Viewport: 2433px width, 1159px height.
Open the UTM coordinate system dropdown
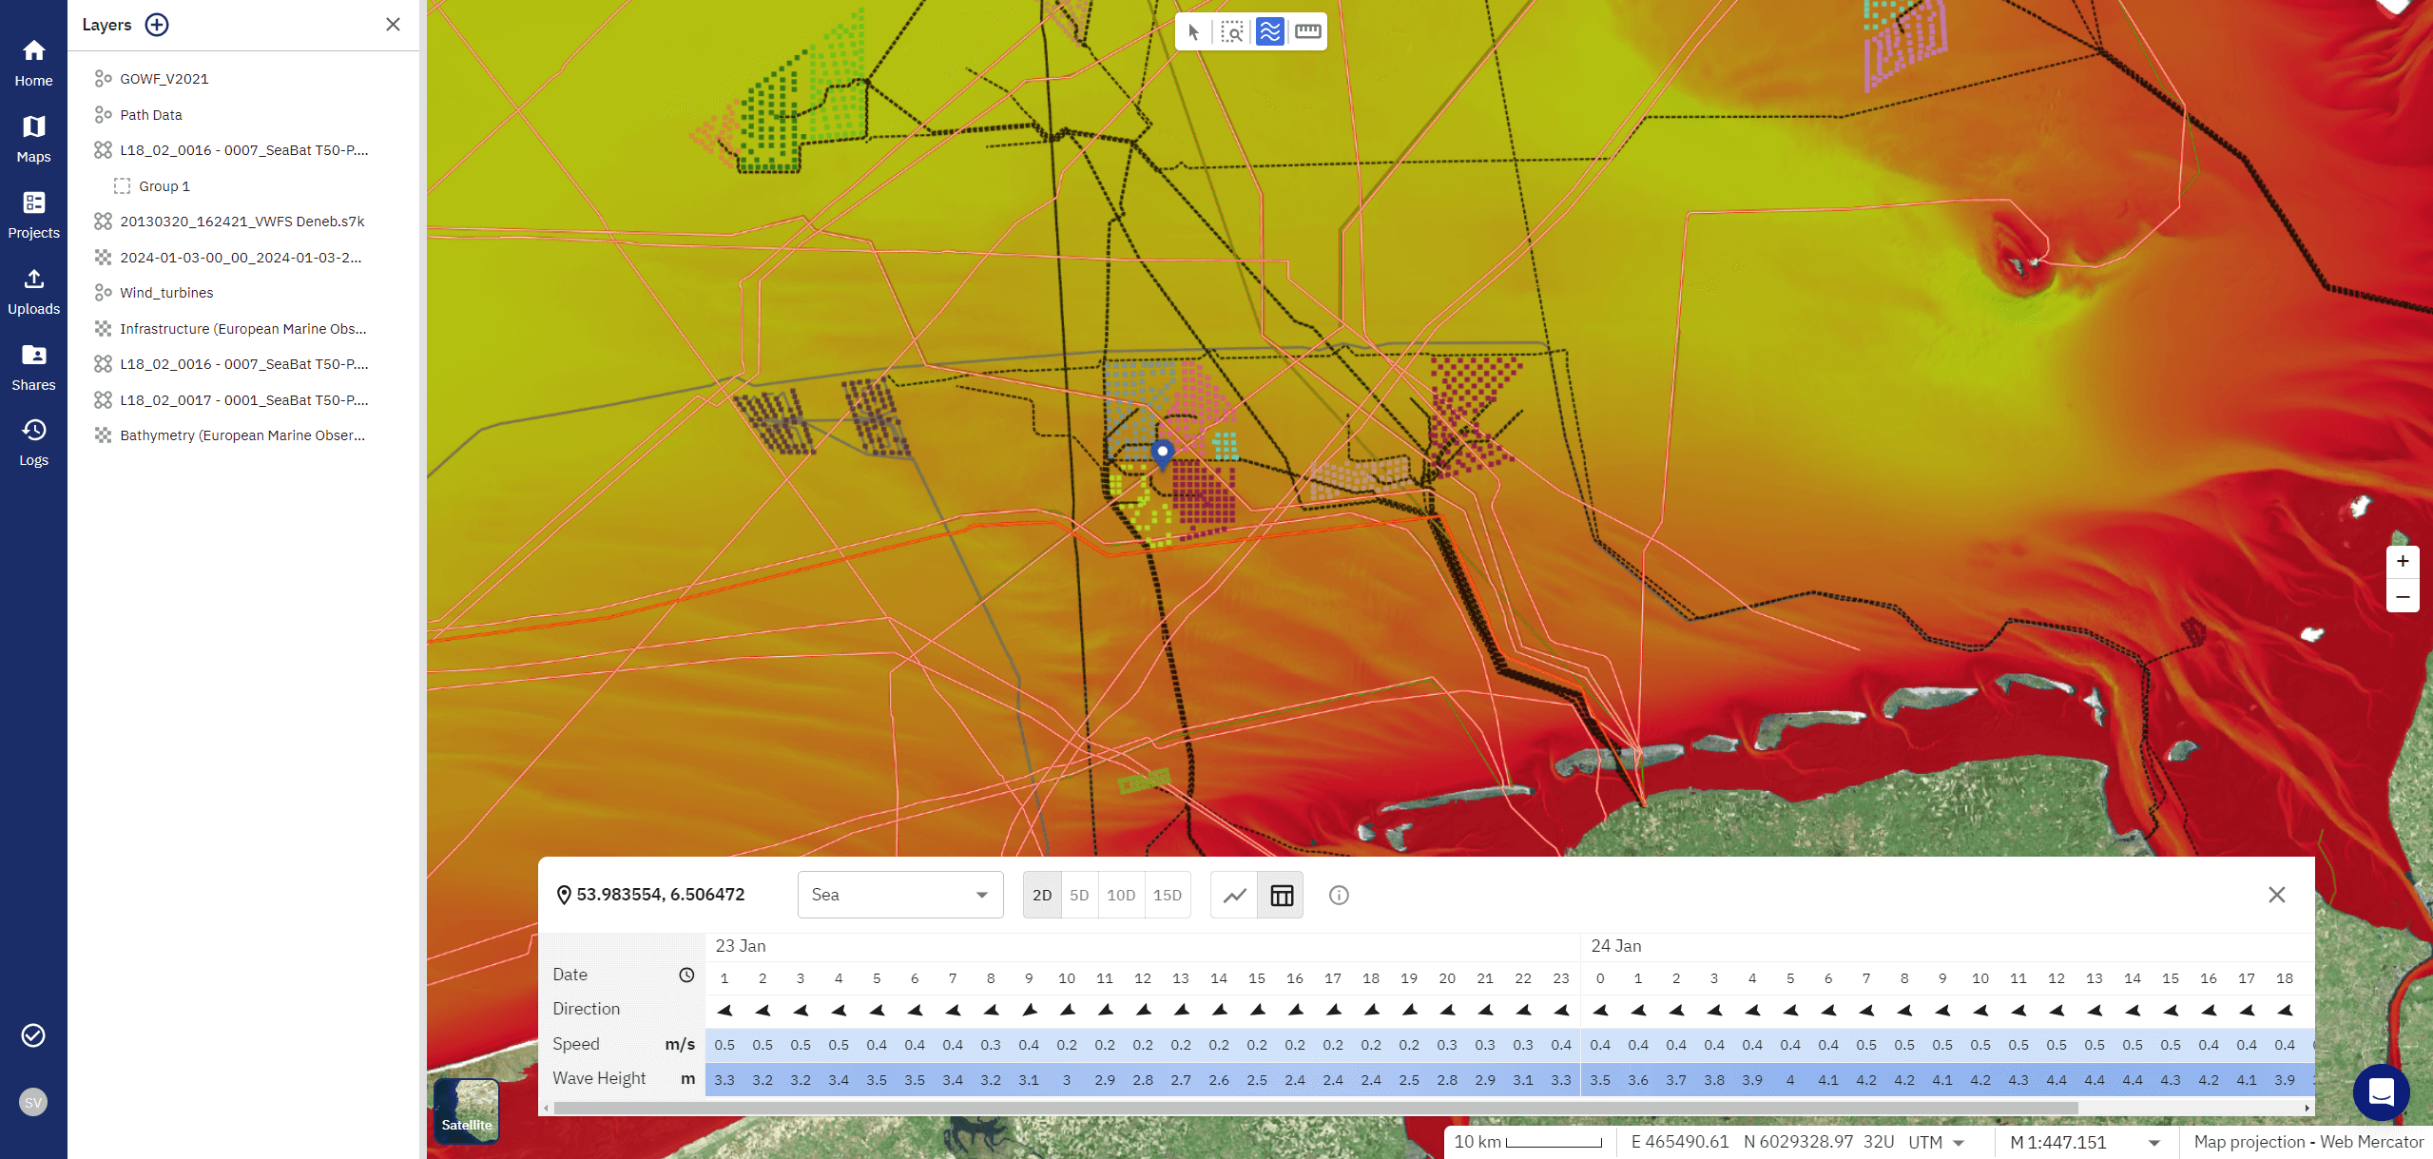point(1959,1142)
